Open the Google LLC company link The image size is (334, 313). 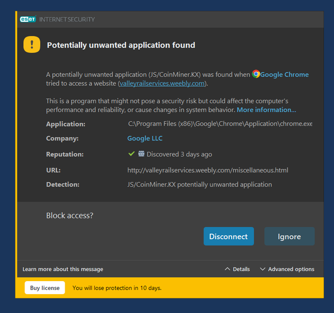tap(145, 138)
